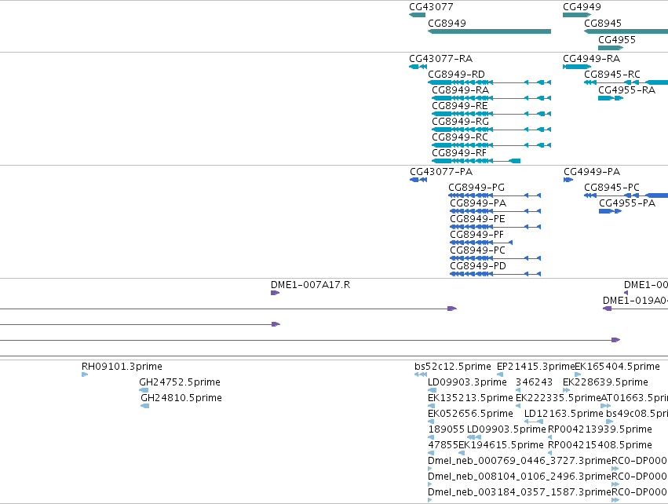Click the CG43077-RA transcript label
The height and width of the screenshot is (504, 668).
440,58
